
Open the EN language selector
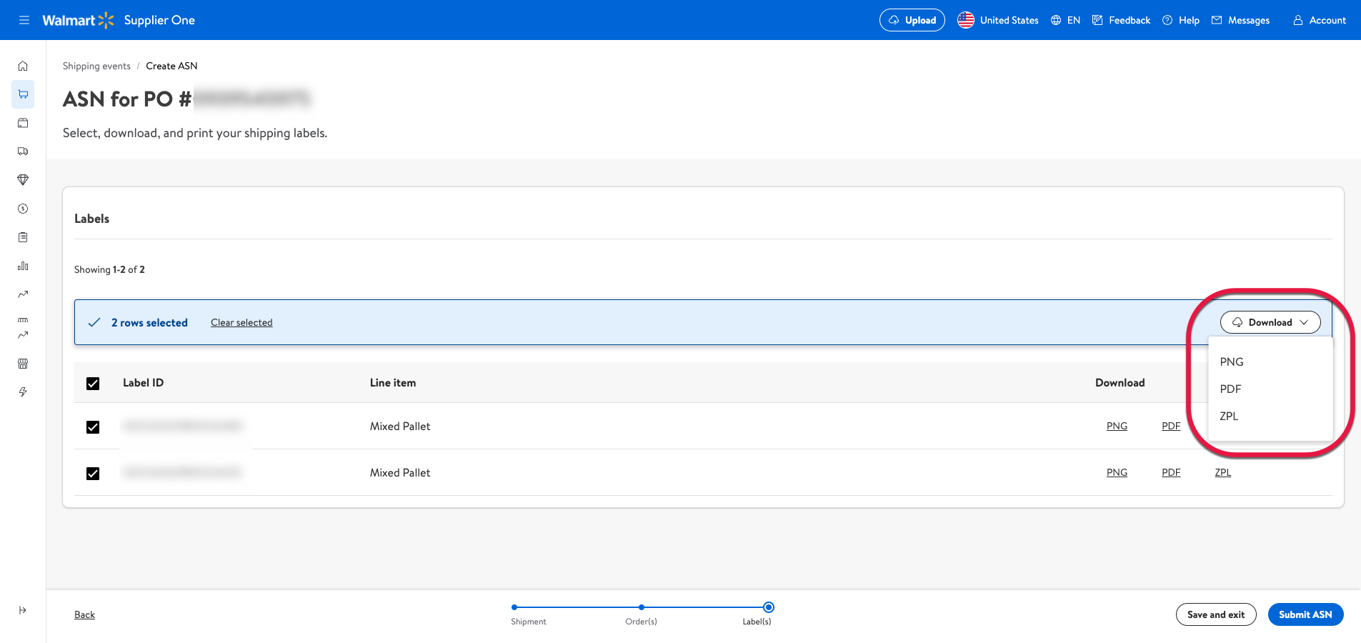(1066, 20)
